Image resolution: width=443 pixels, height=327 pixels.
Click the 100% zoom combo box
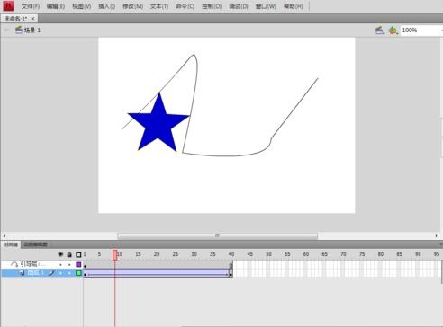pyautogui.click(x=421, y=31)
